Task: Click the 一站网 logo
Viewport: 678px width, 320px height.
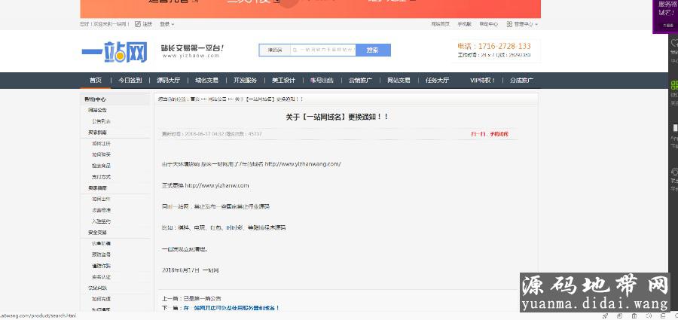Action: (115, 51)
